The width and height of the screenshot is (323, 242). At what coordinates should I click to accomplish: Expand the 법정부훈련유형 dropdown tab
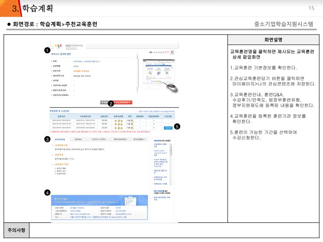(x=120, y=140)
